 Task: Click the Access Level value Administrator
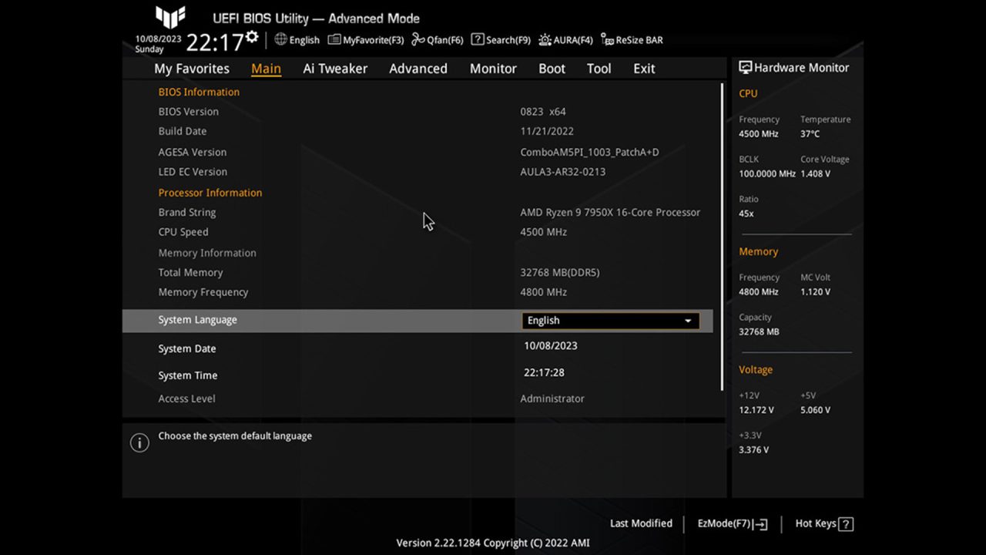coord(552,399)
